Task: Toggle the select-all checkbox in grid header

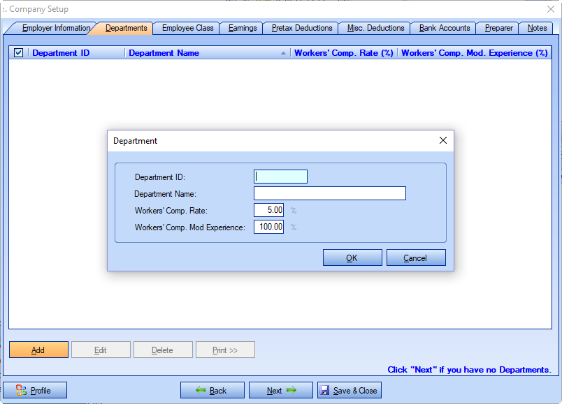Action: click(19, 53)
